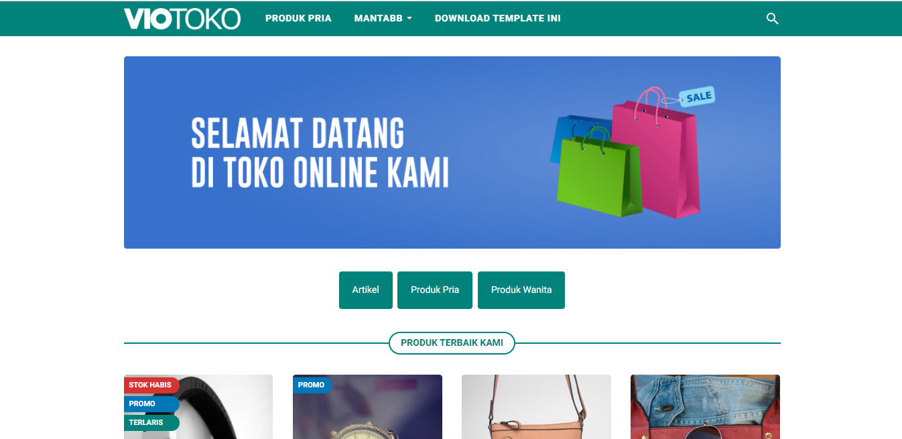Click PROMO badge on watch product
The width and height of the screenshot is (902, 439).
(312, 385)
